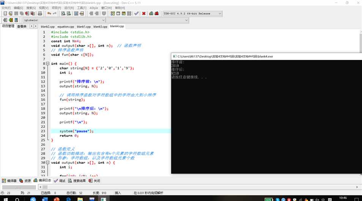Create a new source file via toolbar
The width and height of the screenshot is (362, 201).
(x=5, y=14)
